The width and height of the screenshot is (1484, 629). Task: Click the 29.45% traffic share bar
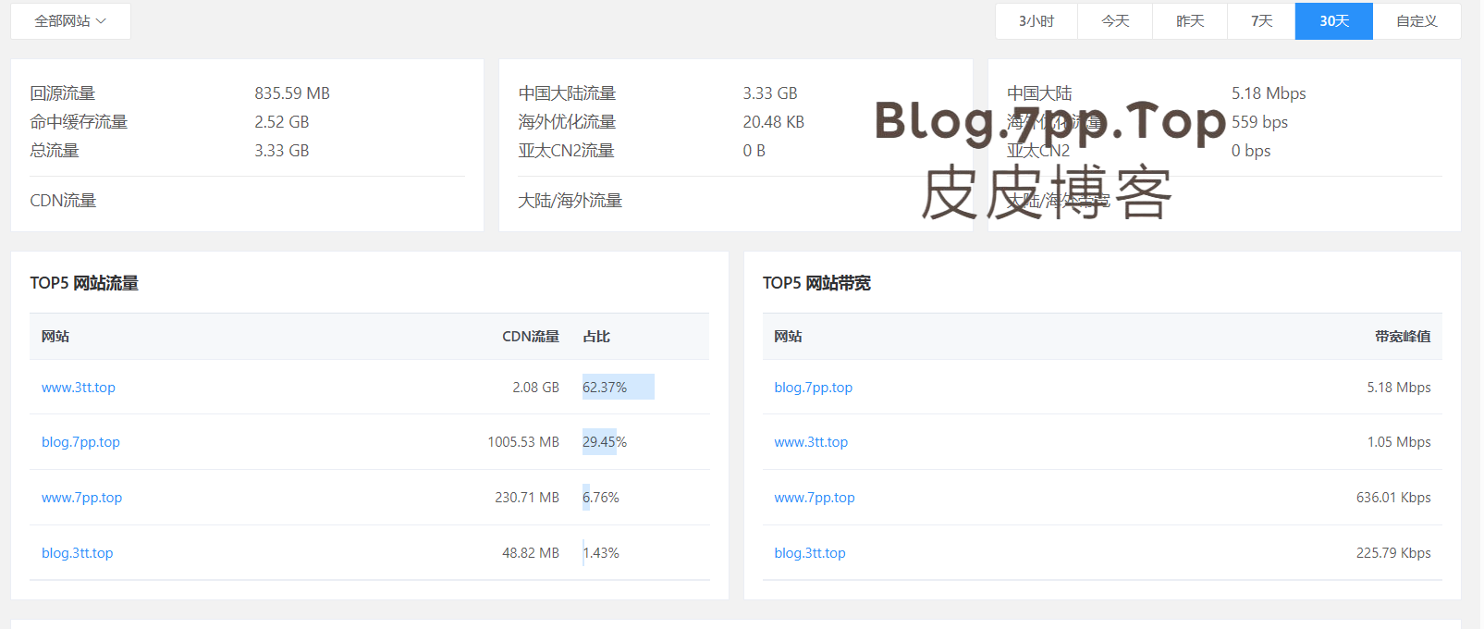[x=599, y=442]
